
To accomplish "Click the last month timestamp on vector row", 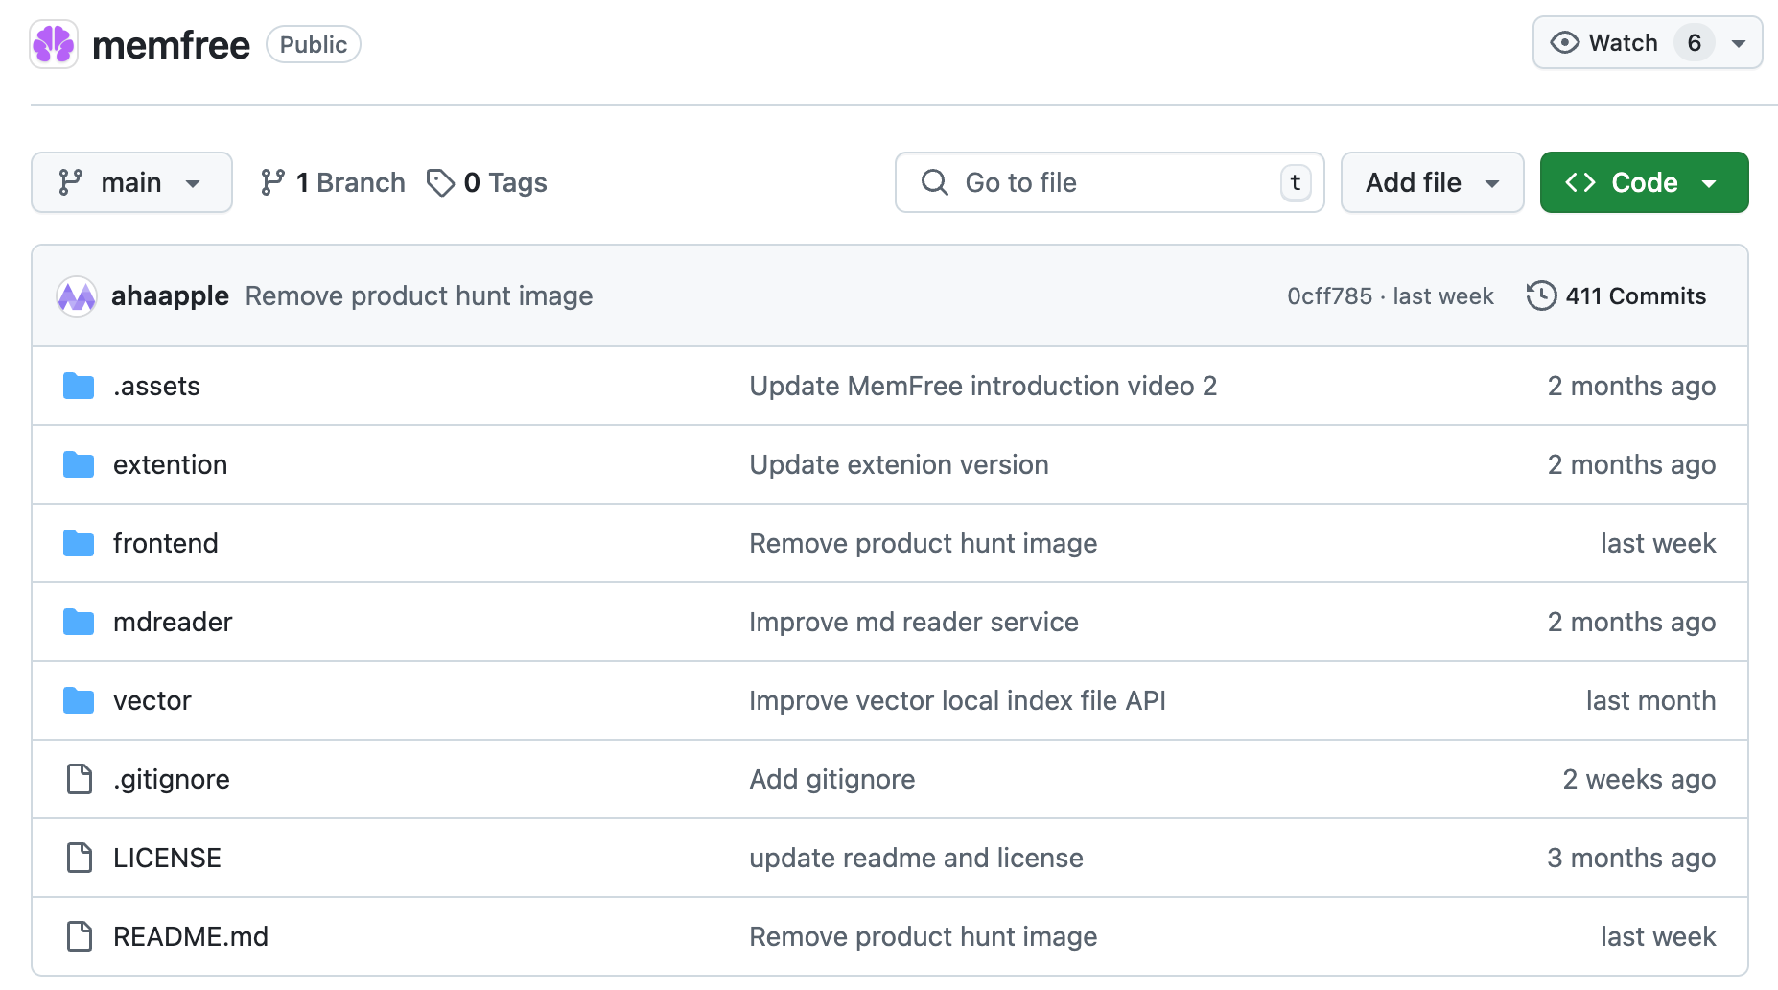I will 1650,700.
